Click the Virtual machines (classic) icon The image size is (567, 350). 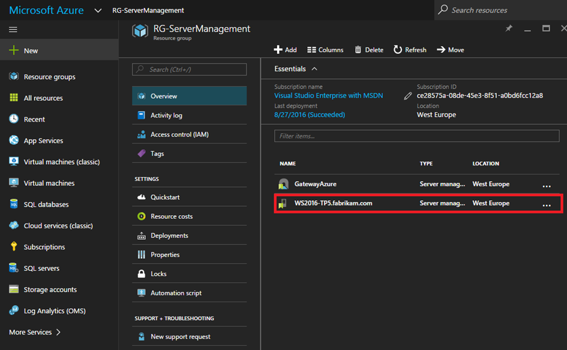point(14,161)
